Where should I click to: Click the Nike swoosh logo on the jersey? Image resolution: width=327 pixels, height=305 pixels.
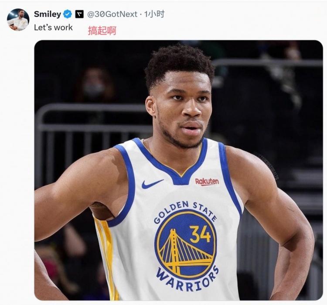click(x=152, y=184)
